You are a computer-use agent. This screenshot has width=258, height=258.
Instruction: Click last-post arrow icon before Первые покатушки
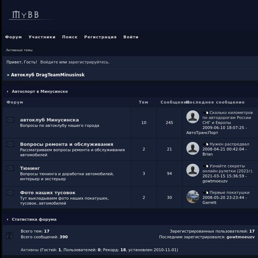[x=206, y=192]
